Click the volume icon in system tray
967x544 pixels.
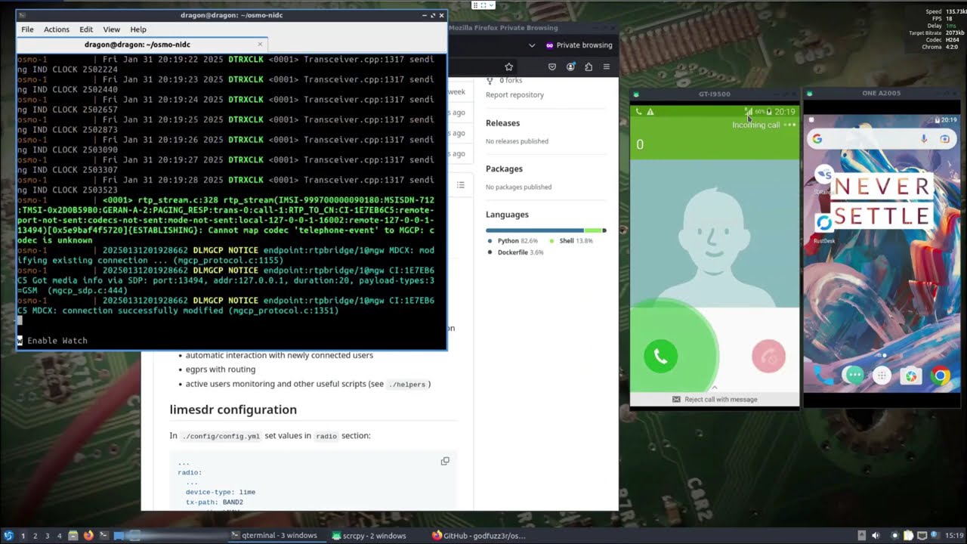[x=876, y=536]
